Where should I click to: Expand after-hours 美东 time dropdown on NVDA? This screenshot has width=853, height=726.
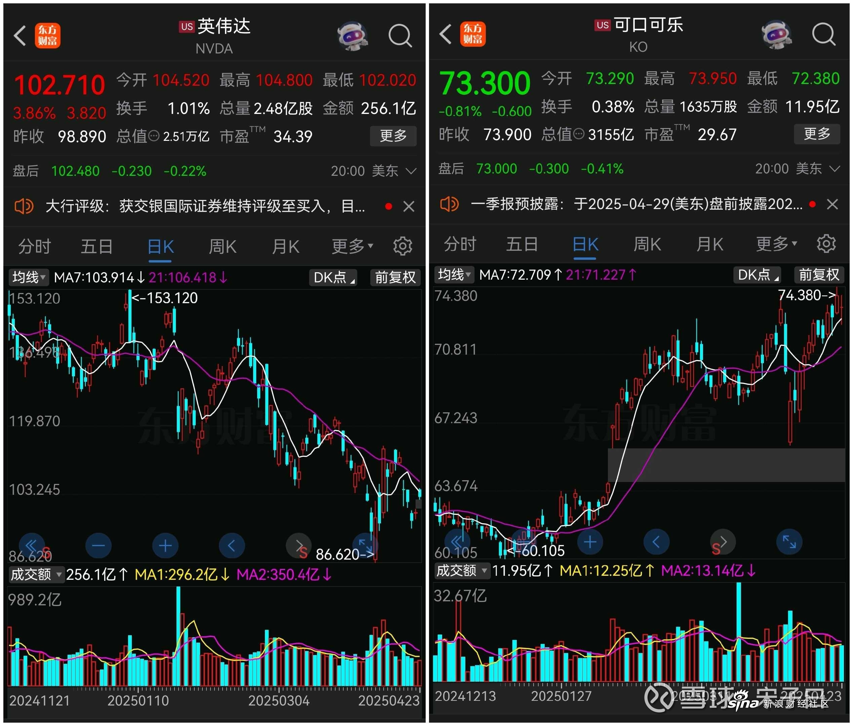374,171
